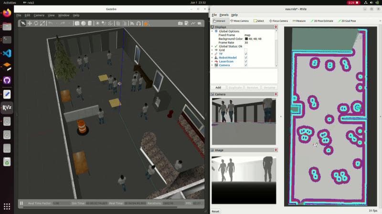
Task: Open Gazebo Camera menu
Action: 39,15
